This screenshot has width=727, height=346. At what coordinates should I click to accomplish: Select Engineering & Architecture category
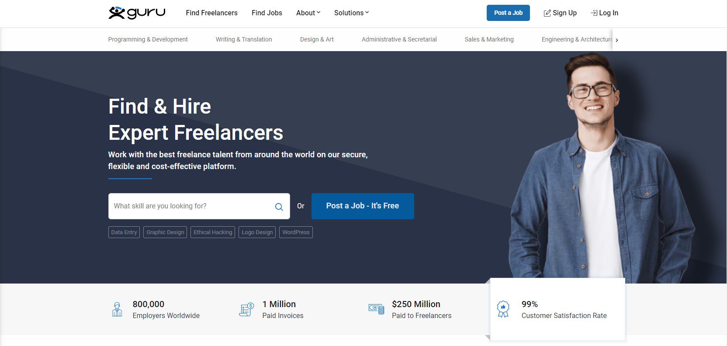click(x=577, y=39)
